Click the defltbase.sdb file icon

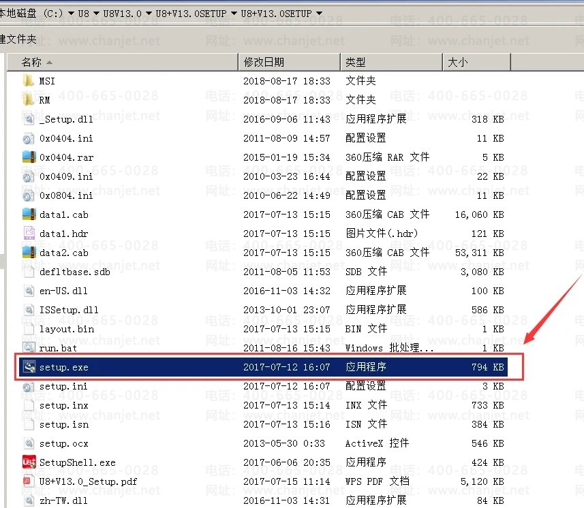click(29, 272)
